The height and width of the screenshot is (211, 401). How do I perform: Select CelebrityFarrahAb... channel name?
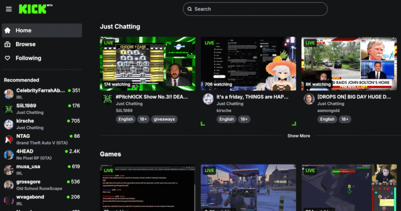pyautogui.click(x=40, y=90)
